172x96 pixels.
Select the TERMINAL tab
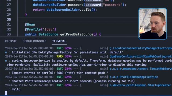click(x=59, y=41)
